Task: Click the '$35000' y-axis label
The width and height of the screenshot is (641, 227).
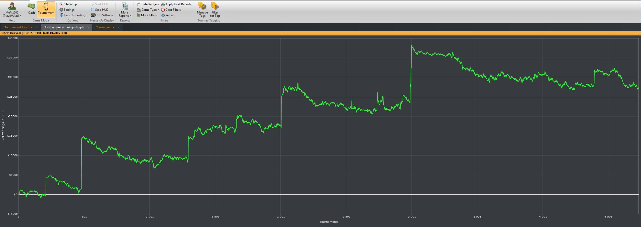Action: pyautogui.click(x=13, y=58)
